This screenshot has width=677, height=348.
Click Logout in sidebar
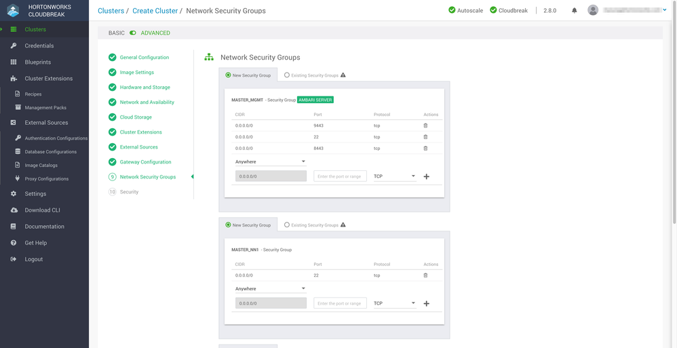pyautogui.click(x=34, y=260)
